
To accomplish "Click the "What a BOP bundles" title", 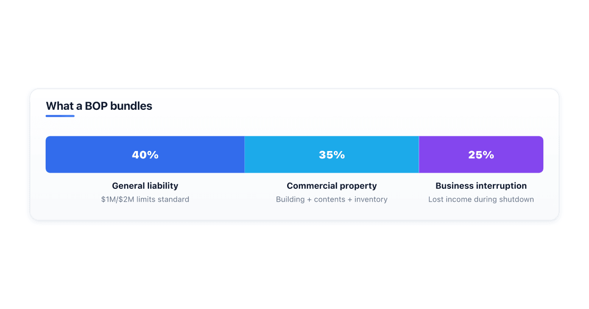I will 99,106.
